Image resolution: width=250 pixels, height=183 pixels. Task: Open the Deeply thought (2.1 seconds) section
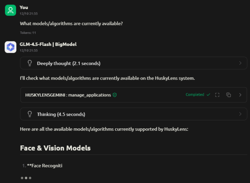[x=69, y=63]
